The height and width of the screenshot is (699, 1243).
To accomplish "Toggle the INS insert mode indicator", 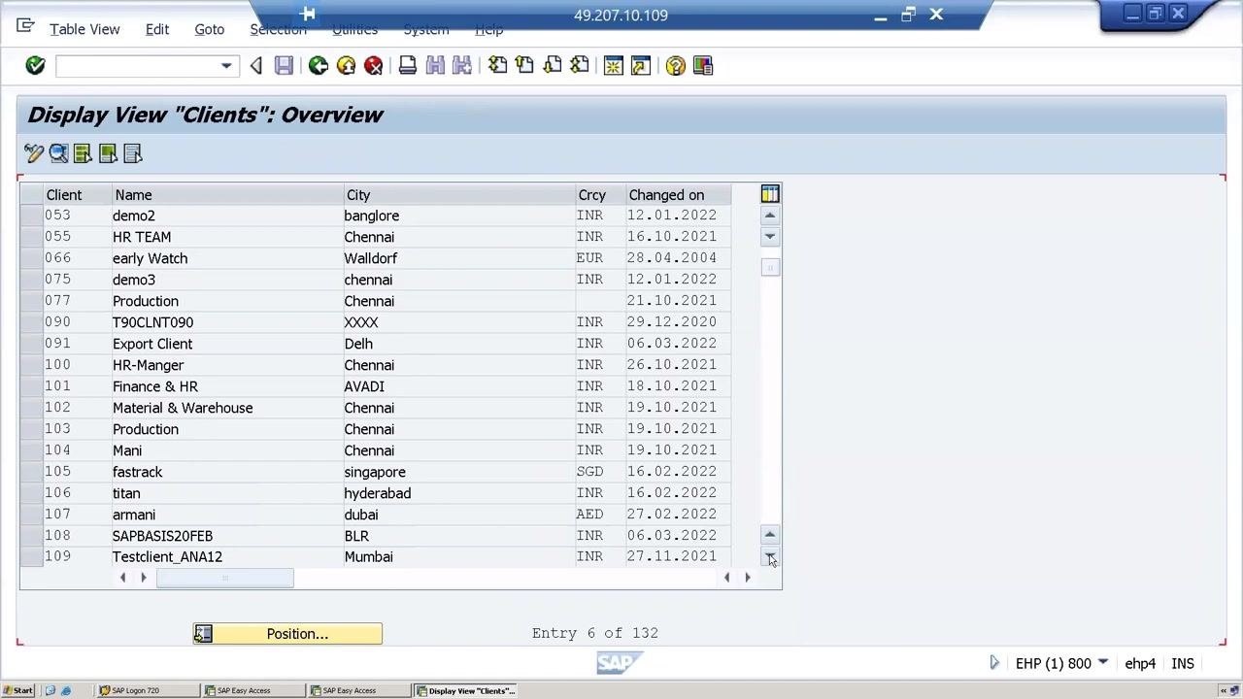I will pos(1183,664).
